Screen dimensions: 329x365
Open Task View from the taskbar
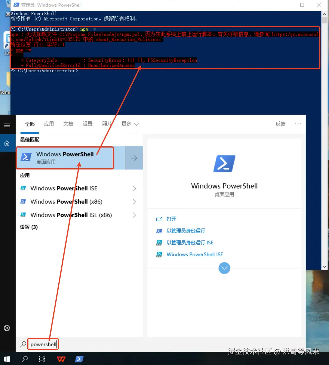tap(43, 359)
